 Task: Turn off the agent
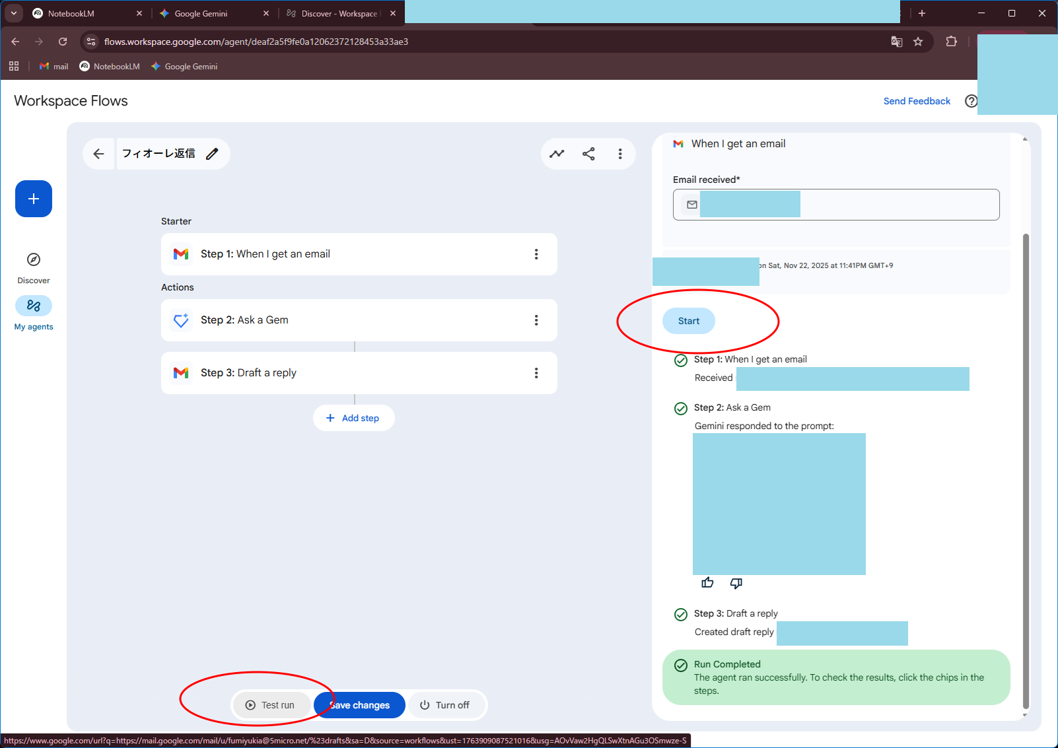click(x=445, y=705)
